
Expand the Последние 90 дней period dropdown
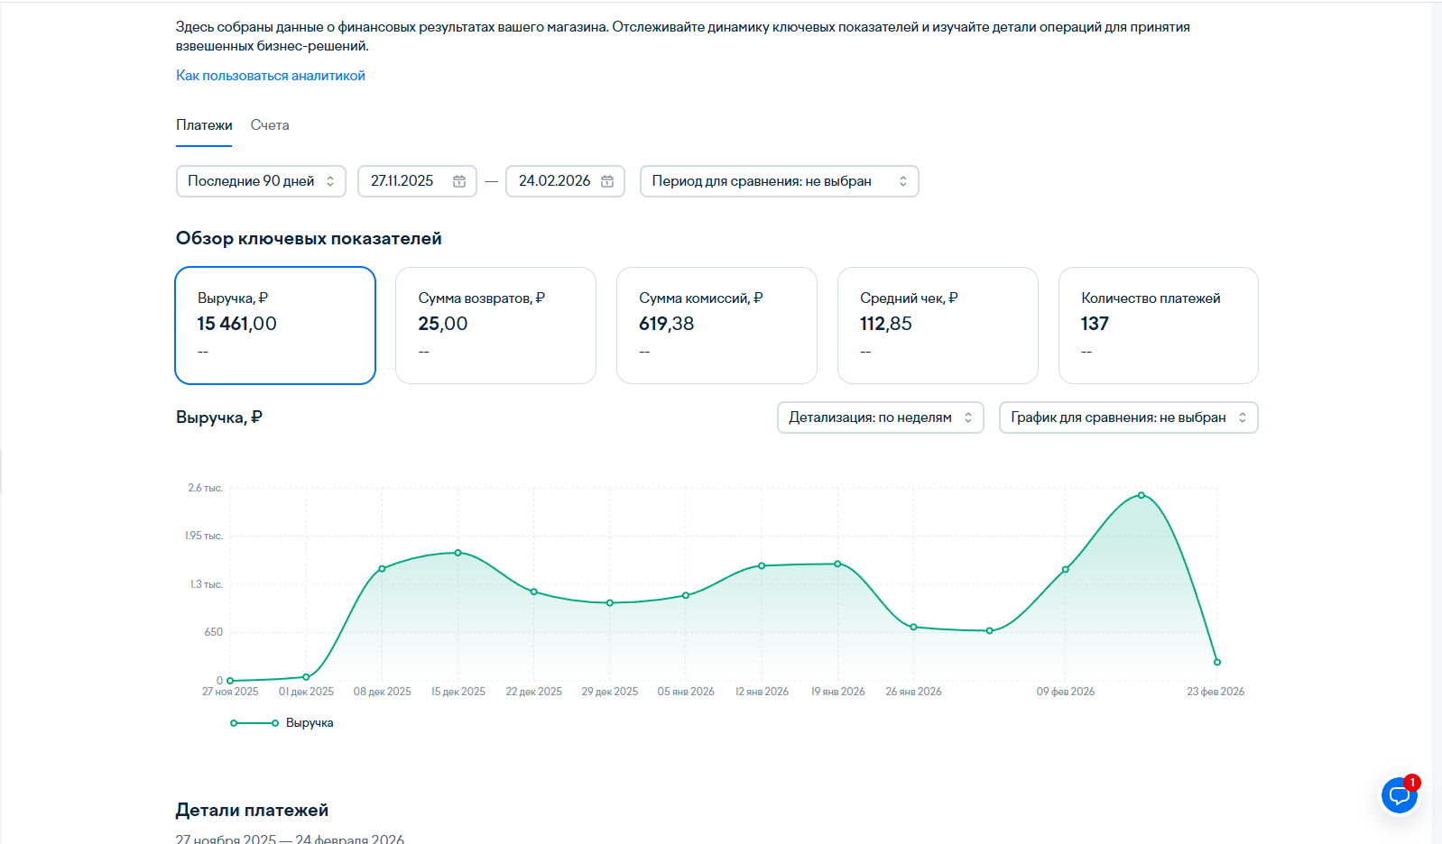click(x=261, y=181)
